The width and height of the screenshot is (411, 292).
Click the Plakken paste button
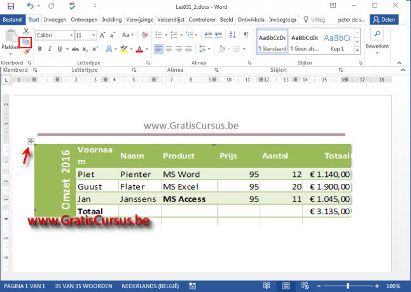11,42
